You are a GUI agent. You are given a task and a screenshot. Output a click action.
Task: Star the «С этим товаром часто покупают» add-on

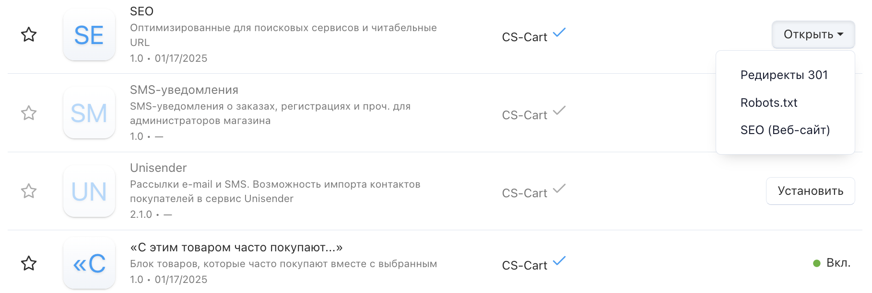(29, 263)
